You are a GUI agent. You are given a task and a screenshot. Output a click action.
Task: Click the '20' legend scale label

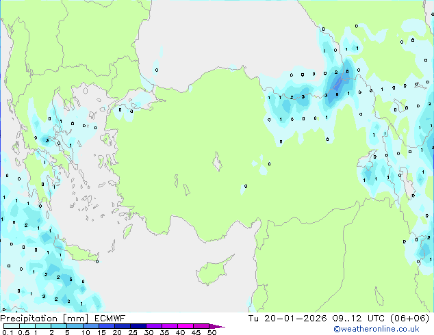click(x=117, y=332)
